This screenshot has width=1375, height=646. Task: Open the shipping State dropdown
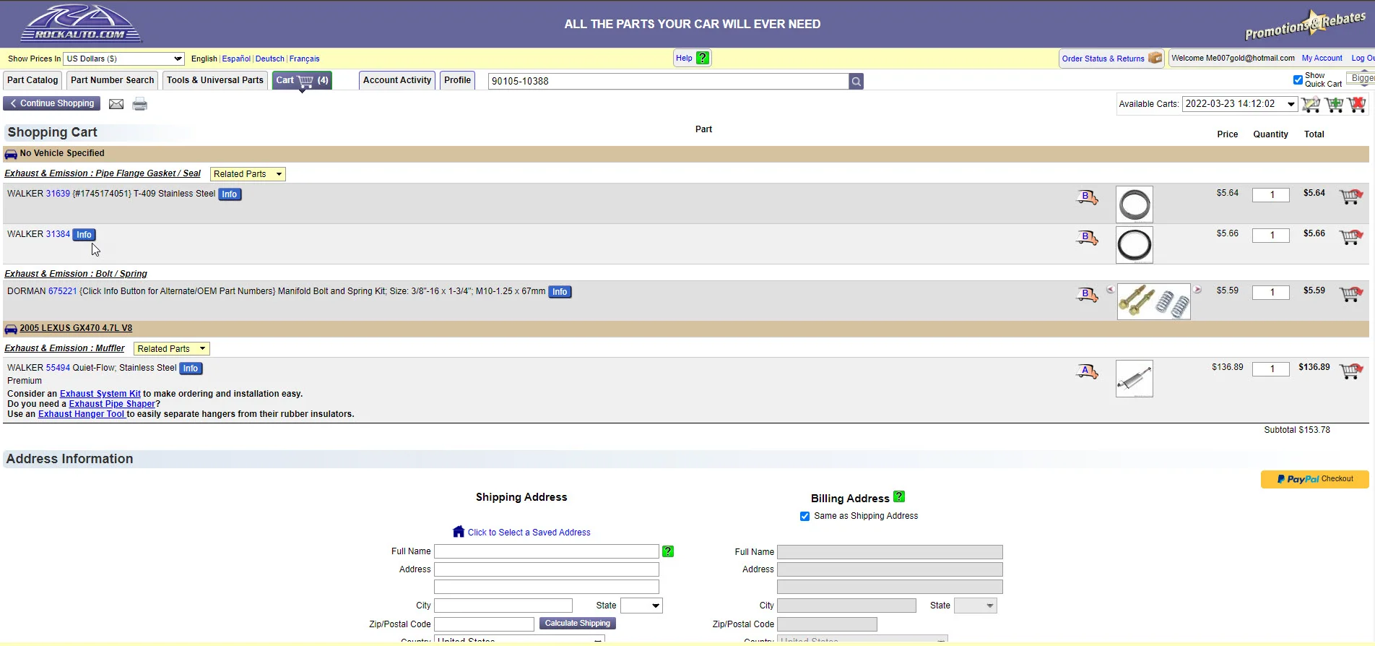point(641,606)
